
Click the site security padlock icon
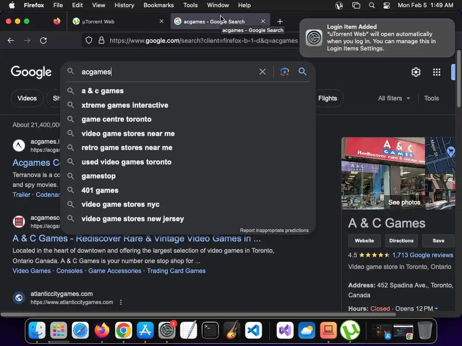click(102, 40)
